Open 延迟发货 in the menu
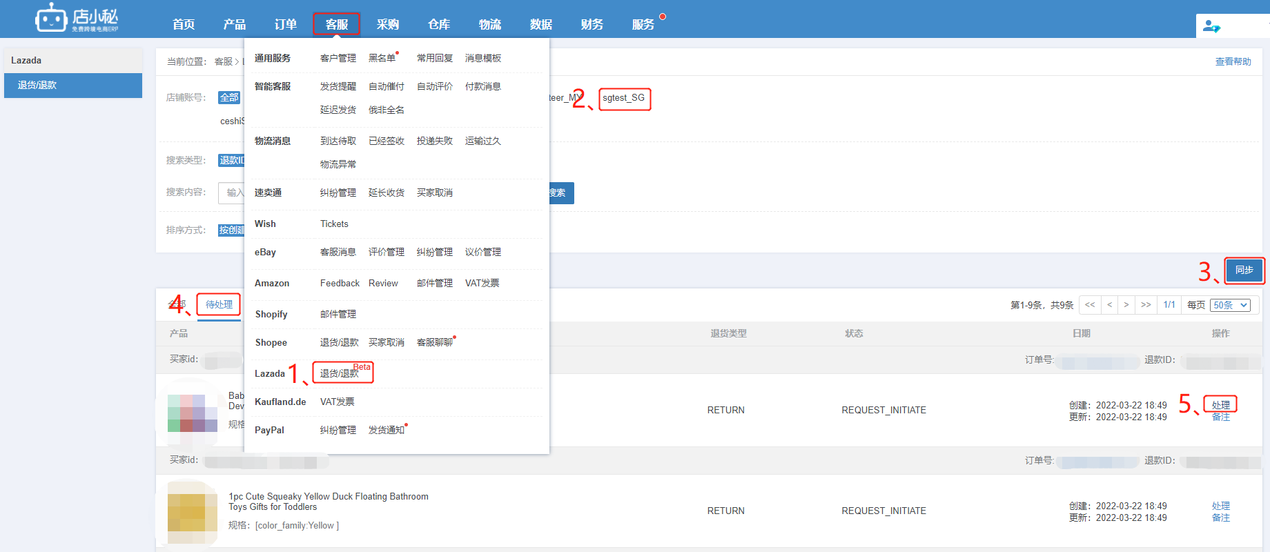 338,110
